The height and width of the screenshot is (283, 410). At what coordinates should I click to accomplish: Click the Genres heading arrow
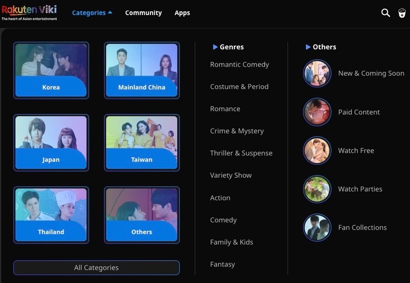pos(215,47)
